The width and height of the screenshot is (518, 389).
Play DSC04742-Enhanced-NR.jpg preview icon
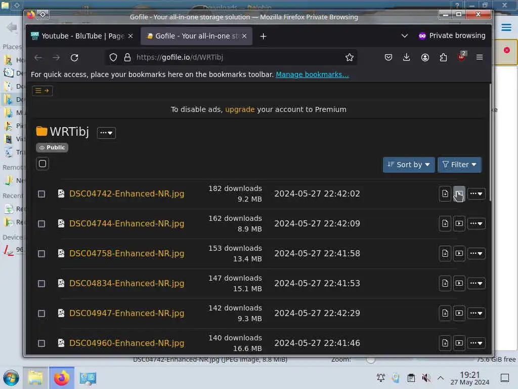pyautogui.click(x=459, y=194)
